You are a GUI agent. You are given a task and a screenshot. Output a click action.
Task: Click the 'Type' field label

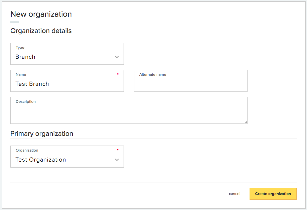(20, 47)
